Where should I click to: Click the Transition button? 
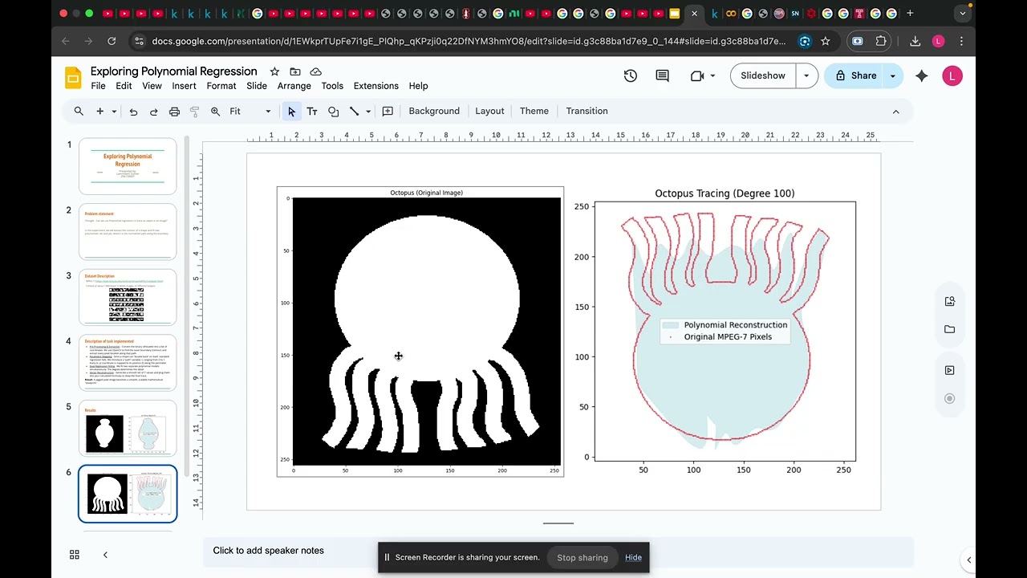point(587,111)
